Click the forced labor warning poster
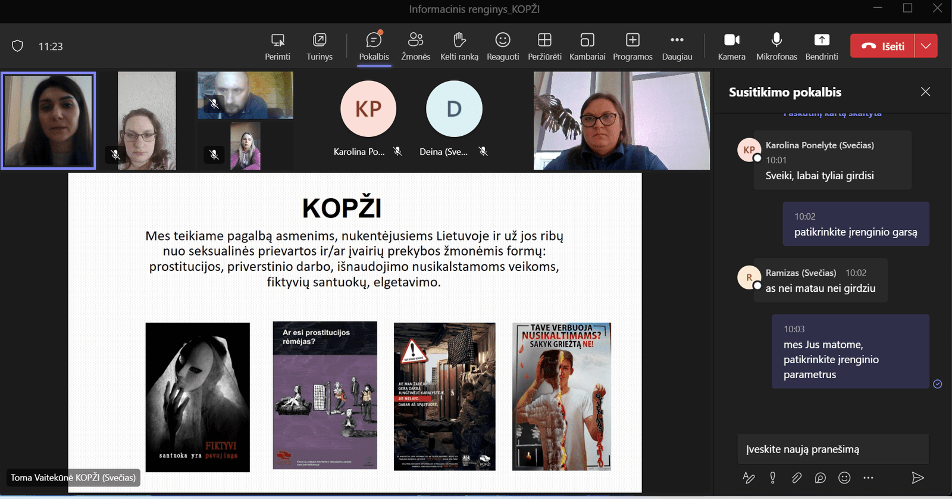Screen dimensions: 952x499 444,397
